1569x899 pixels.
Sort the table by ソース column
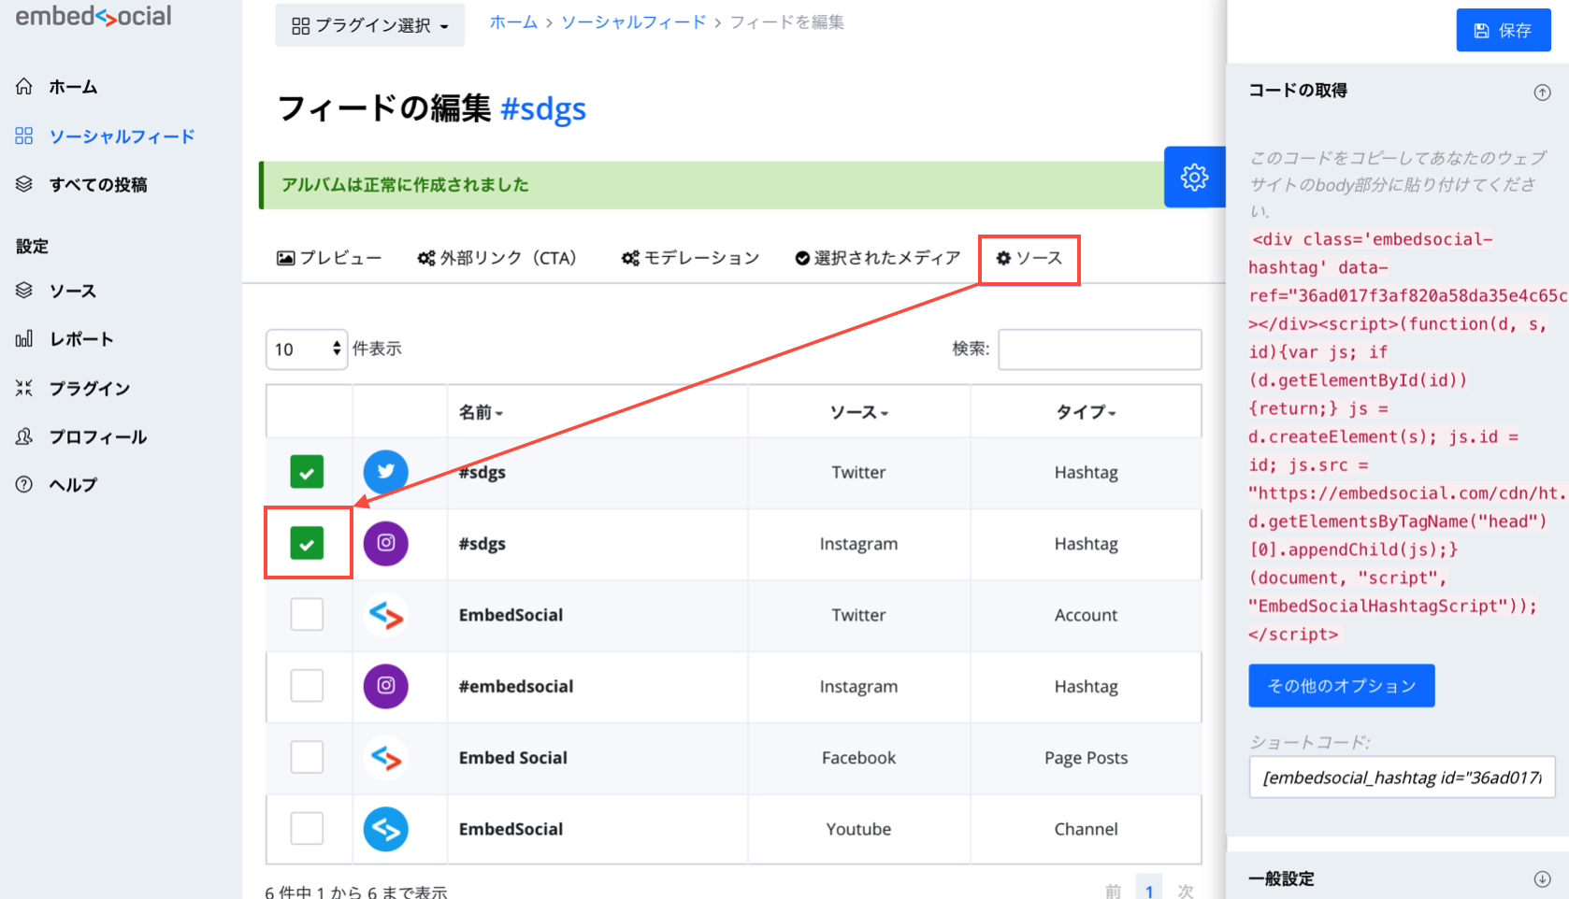858,412
